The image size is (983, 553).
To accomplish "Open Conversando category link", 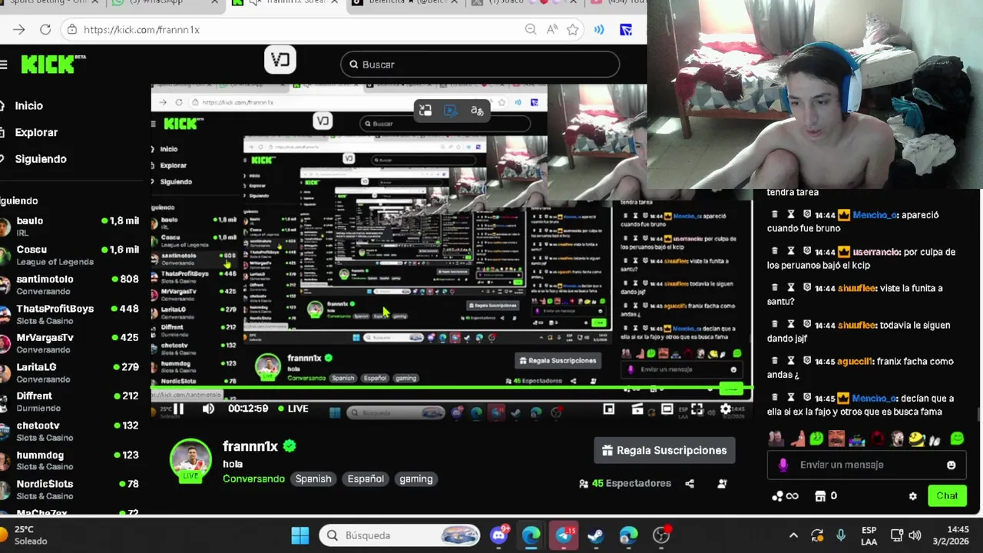I will [253, 478].
